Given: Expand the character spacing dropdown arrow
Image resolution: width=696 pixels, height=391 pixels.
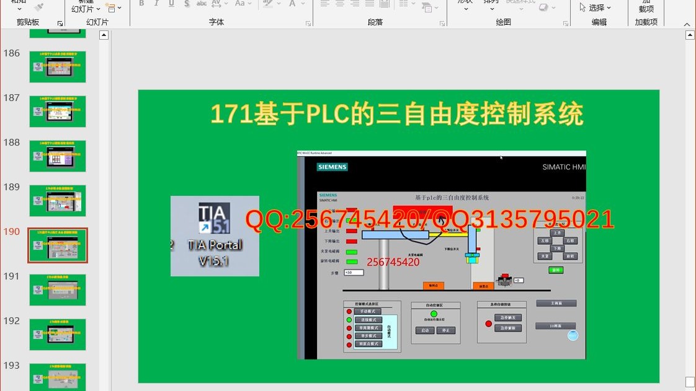Looking at the screenshot, I should [x=226, y=4].
